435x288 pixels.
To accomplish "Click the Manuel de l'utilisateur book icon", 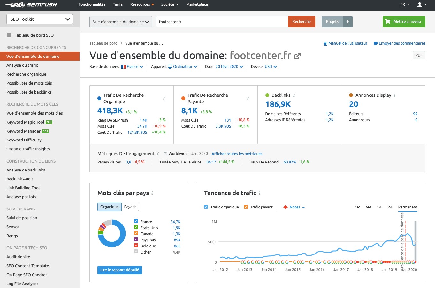I will click(325, 43).
